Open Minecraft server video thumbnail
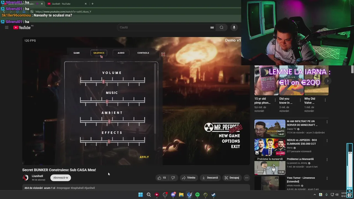The image size is (354, 199). coord(270,128)
